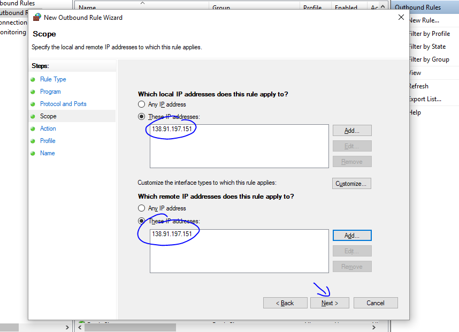Image resolution: width=459 pixels, height=332 pixels.
Task: Click Refresh in Actions pane
Action: (x=418, y=86)
